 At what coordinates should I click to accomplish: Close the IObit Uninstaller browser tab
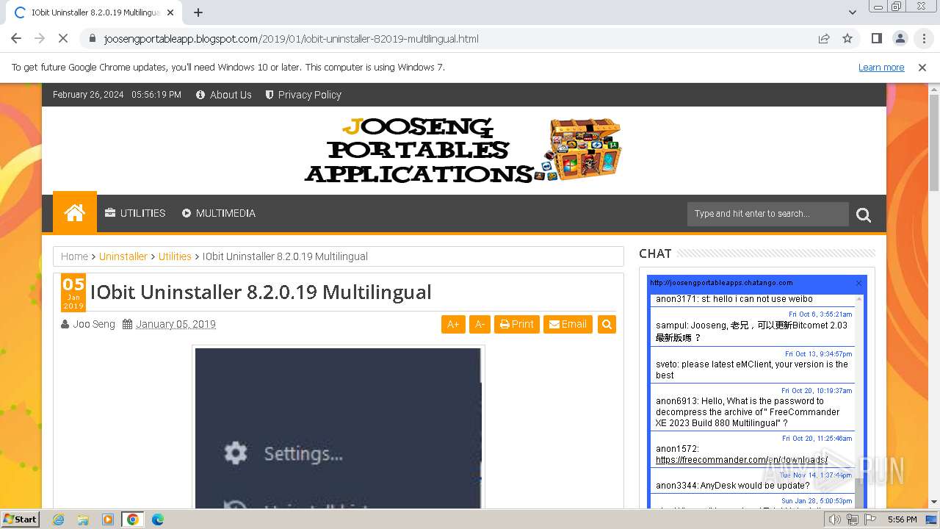pos(170,12)
